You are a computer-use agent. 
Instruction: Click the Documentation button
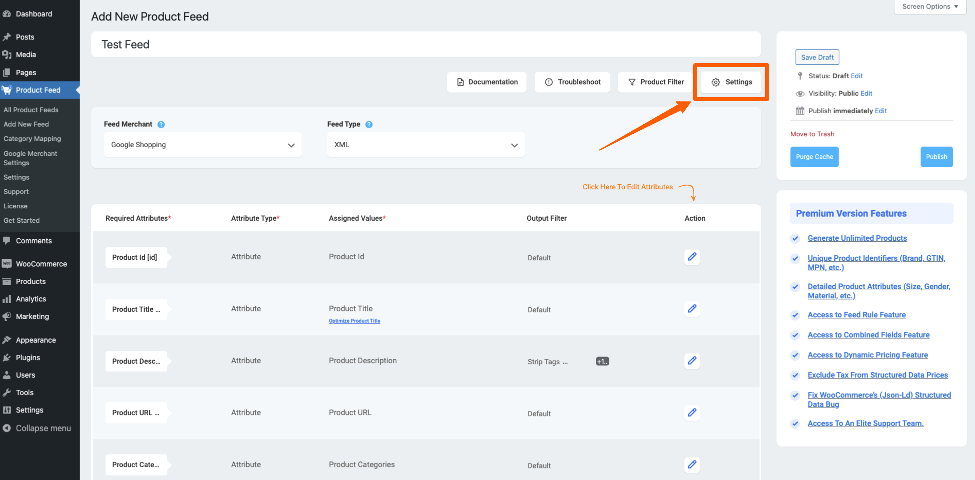point(486,82)
